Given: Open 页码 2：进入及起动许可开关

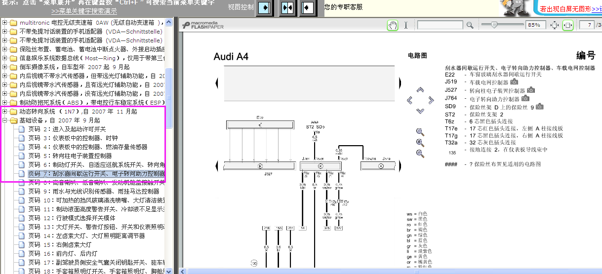Looking at the screenshot, I should [x=67, y=129].
